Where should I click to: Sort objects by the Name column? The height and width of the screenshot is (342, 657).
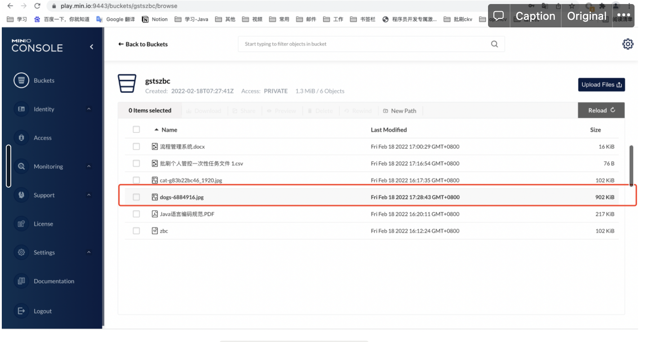[166, 130]
